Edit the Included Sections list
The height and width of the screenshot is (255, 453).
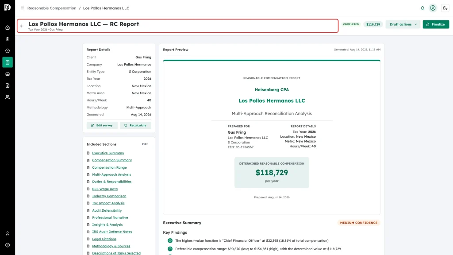(x=145, y=144)
